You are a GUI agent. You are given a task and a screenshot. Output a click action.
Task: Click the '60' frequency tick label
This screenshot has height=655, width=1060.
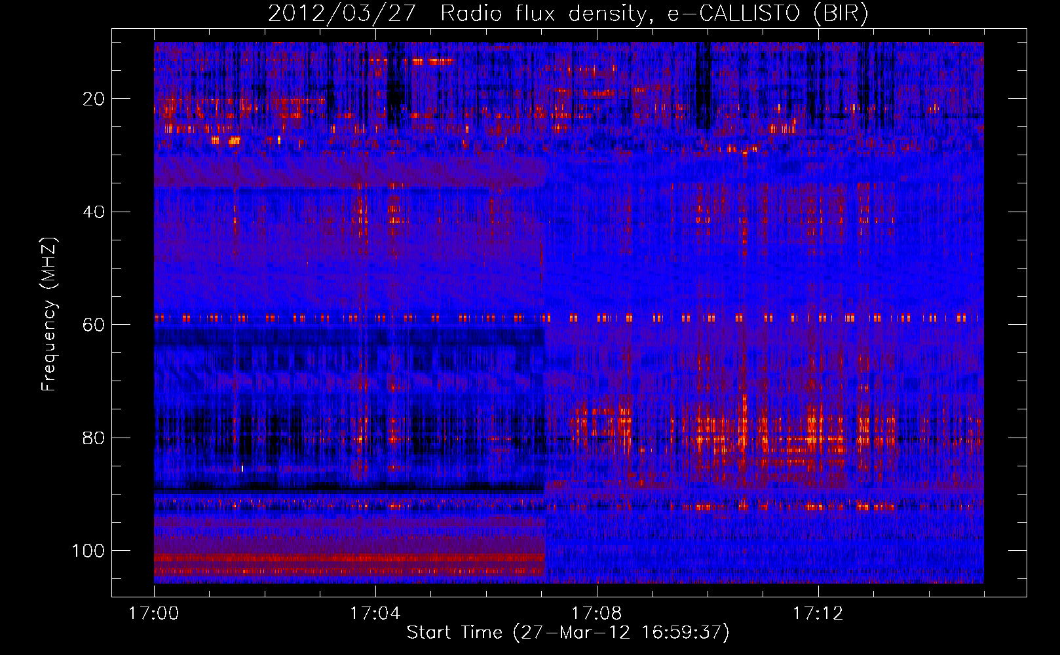94,325
